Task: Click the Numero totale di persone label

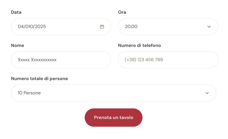Action: coord(39,79)
